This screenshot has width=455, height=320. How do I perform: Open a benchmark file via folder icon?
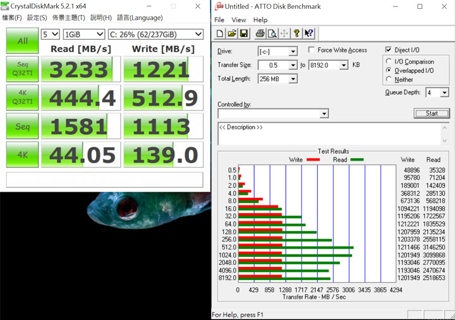[232, 34]
